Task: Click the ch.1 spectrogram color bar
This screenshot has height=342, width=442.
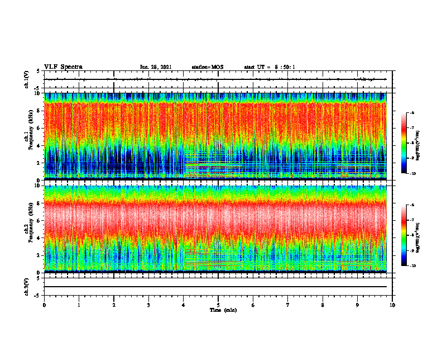Action: (403, 143)
